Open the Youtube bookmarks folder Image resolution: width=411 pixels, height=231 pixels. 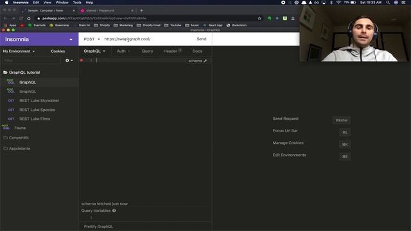(173, 25)
